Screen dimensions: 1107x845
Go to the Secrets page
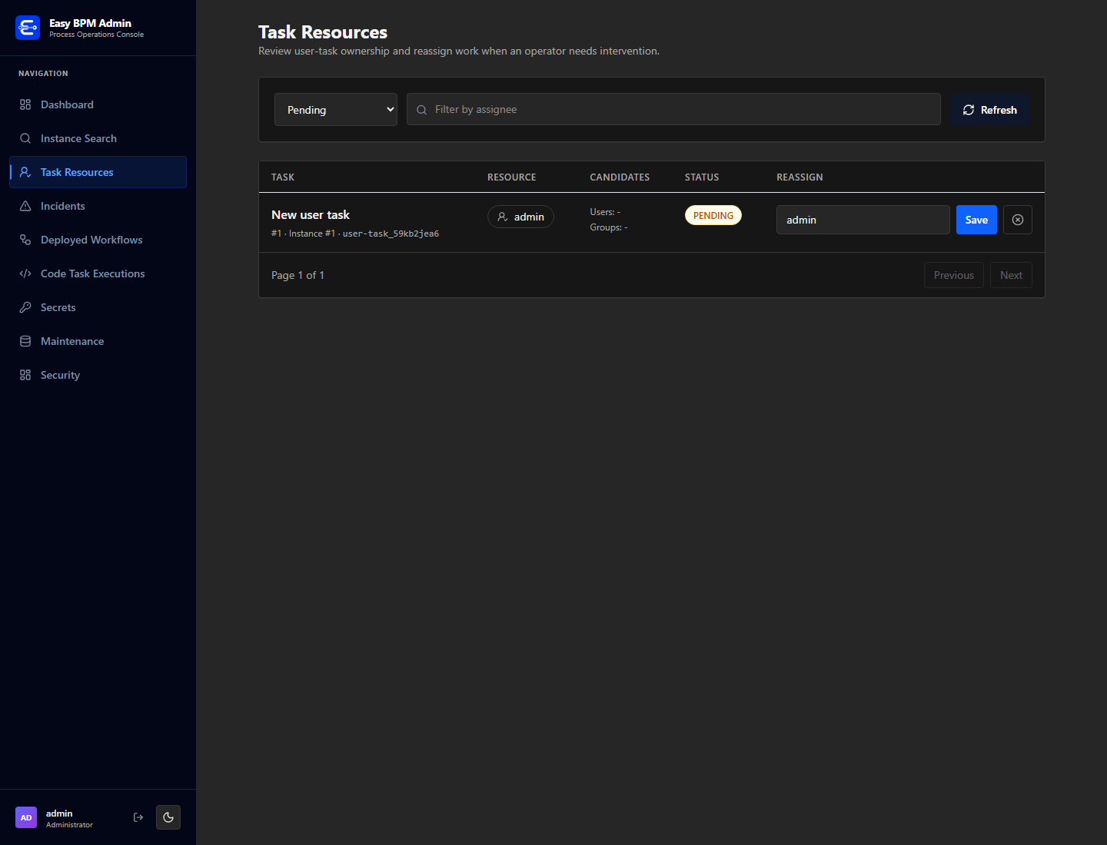(98, 307)
